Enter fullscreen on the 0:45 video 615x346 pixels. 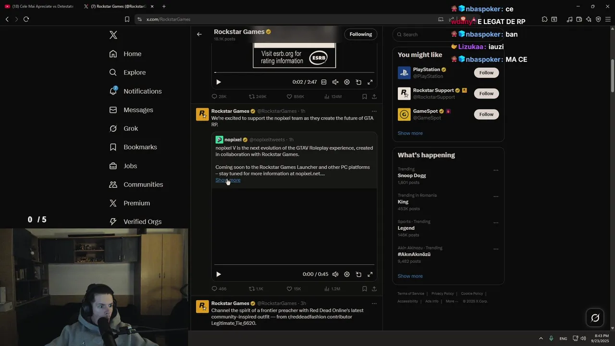(370, 274)
